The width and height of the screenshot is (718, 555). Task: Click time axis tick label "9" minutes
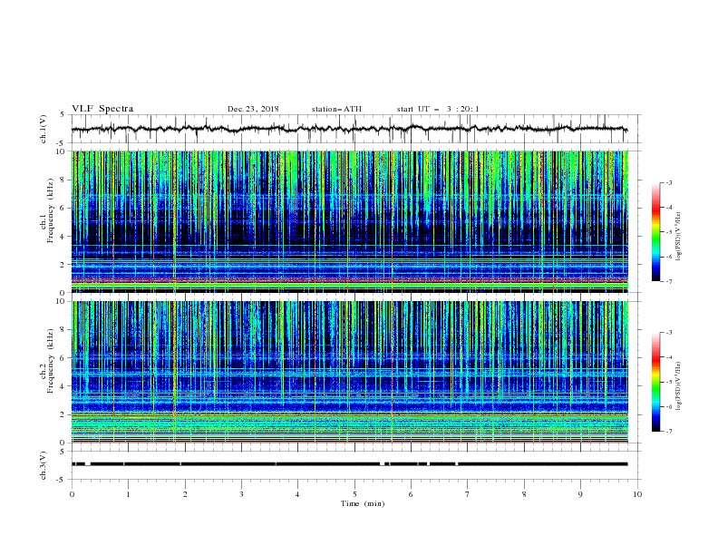580,494
